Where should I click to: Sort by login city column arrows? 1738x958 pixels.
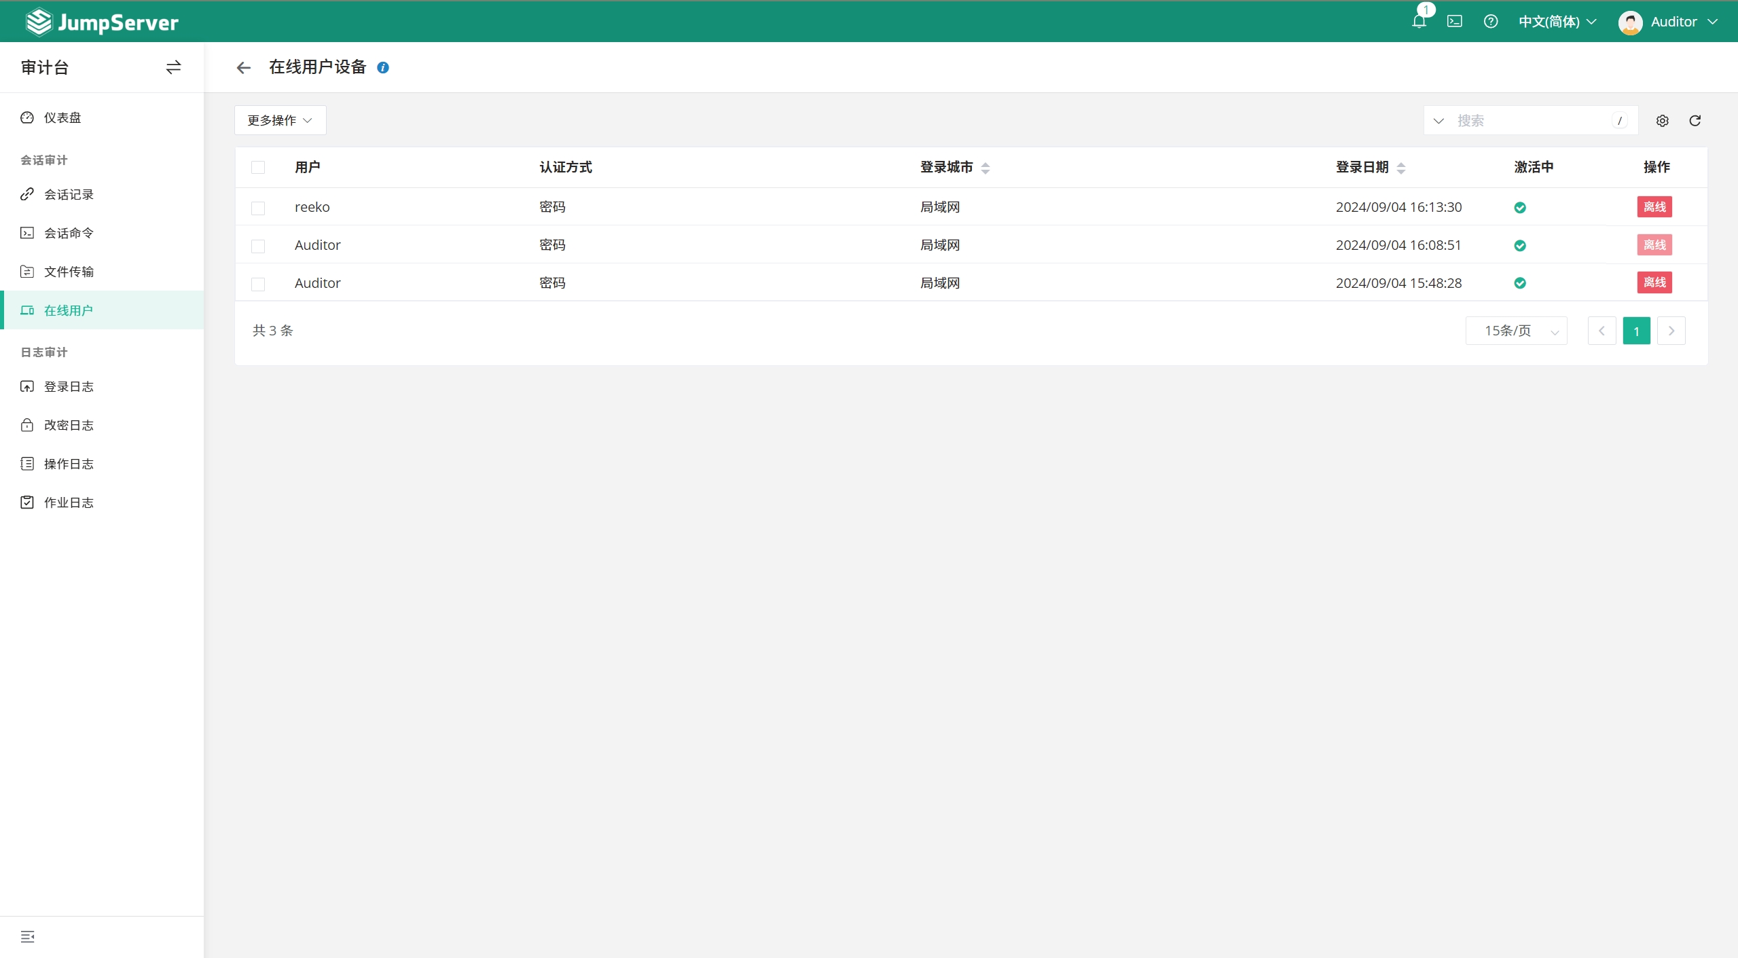click(985, 168)
